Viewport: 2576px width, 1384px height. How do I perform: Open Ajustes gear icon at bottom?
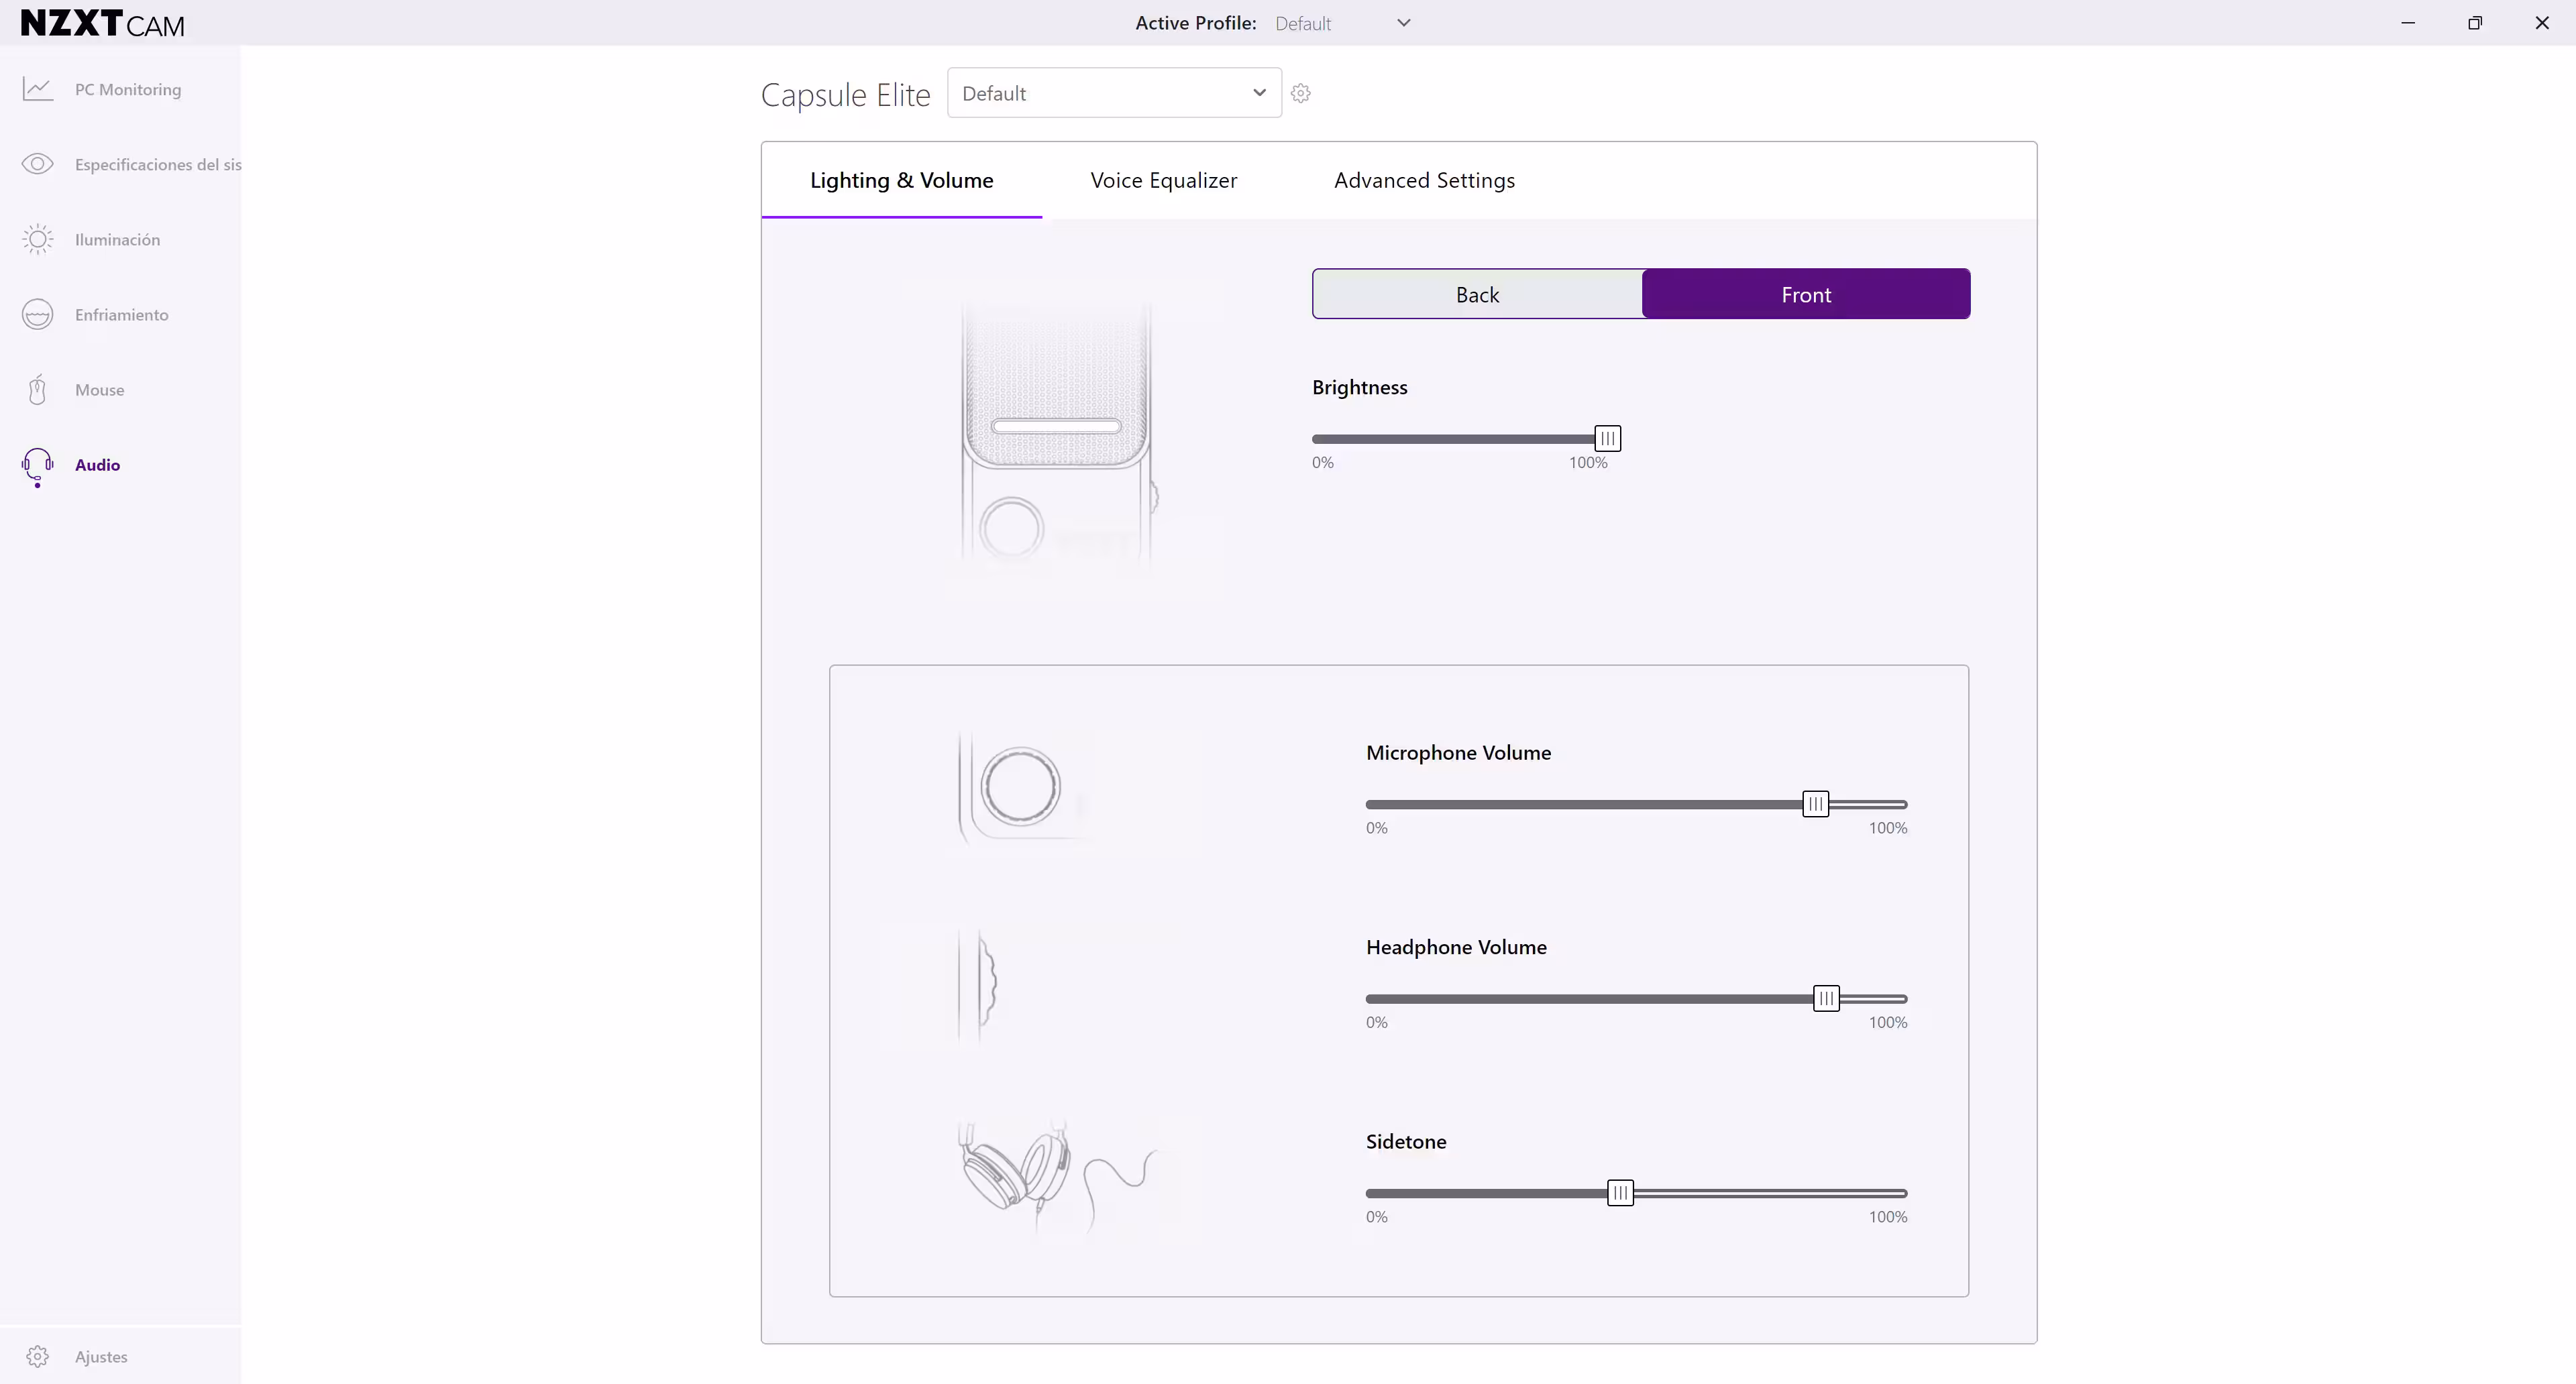point(38,1356)
